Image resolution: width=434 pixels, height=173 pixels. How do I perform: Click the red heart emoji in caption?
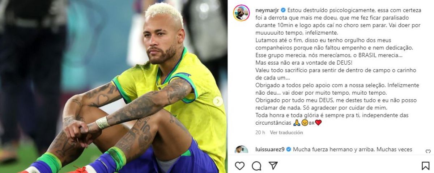318,123
